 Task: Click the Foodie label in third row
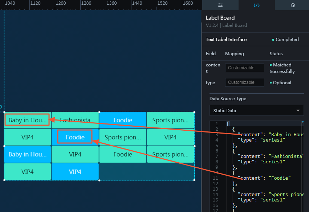(123, 154)
